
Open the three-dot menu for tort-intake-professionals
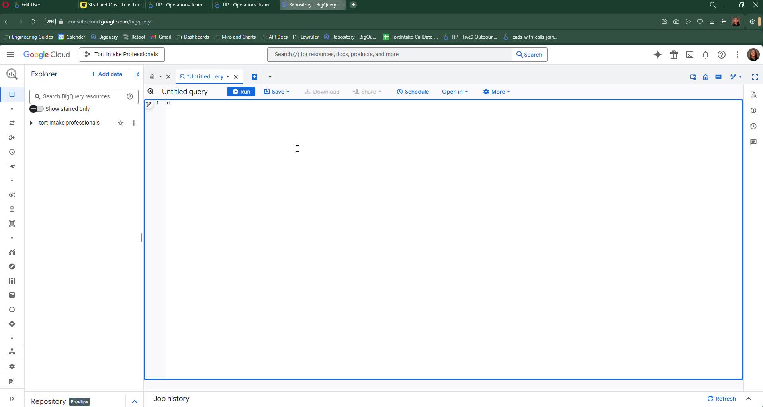click(x=134, y=123)
